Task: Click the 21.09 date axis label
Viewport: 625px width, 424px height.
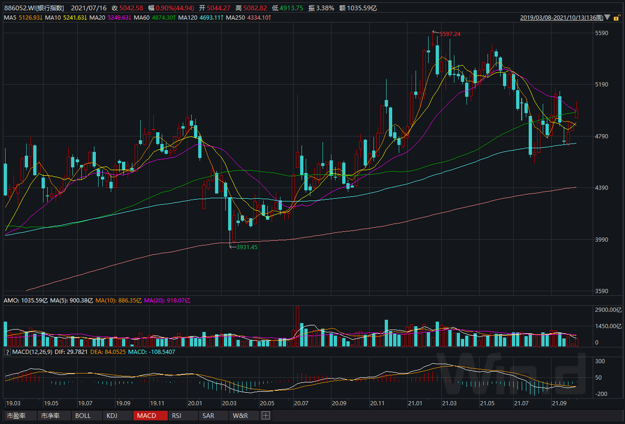Action: (x=559, y=403)
